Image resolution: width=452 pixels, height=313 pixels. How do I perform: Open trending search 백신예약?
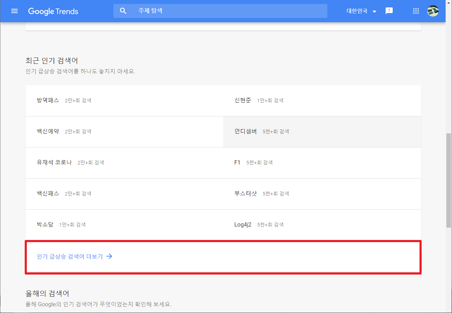124,132
